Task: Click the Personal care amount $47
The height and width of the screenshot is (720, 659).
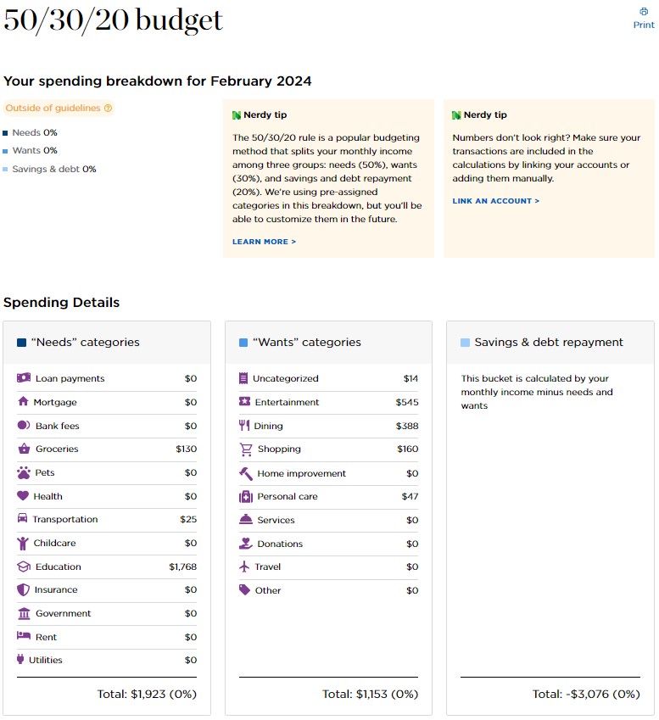Action: coord(410,496)
